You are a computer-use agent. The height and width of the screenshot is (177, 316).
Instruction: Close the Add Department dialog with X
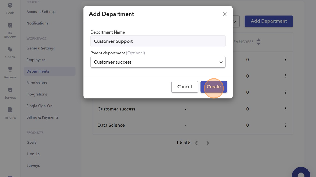point(225,14)
